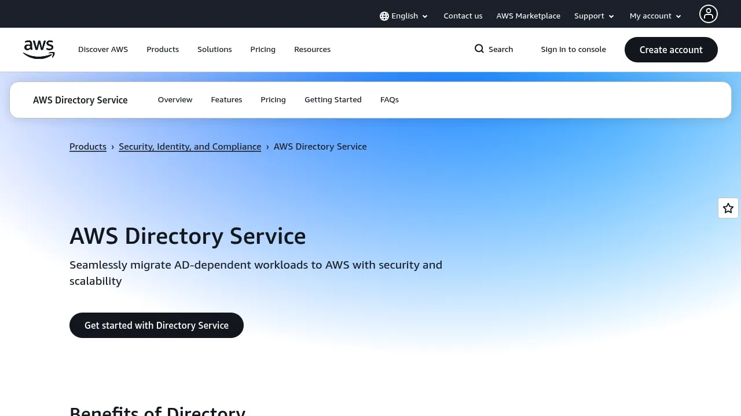Viewport: 741px width, 416px height.
Task: Click Get started with Directory Service
Action: point(156,325)
